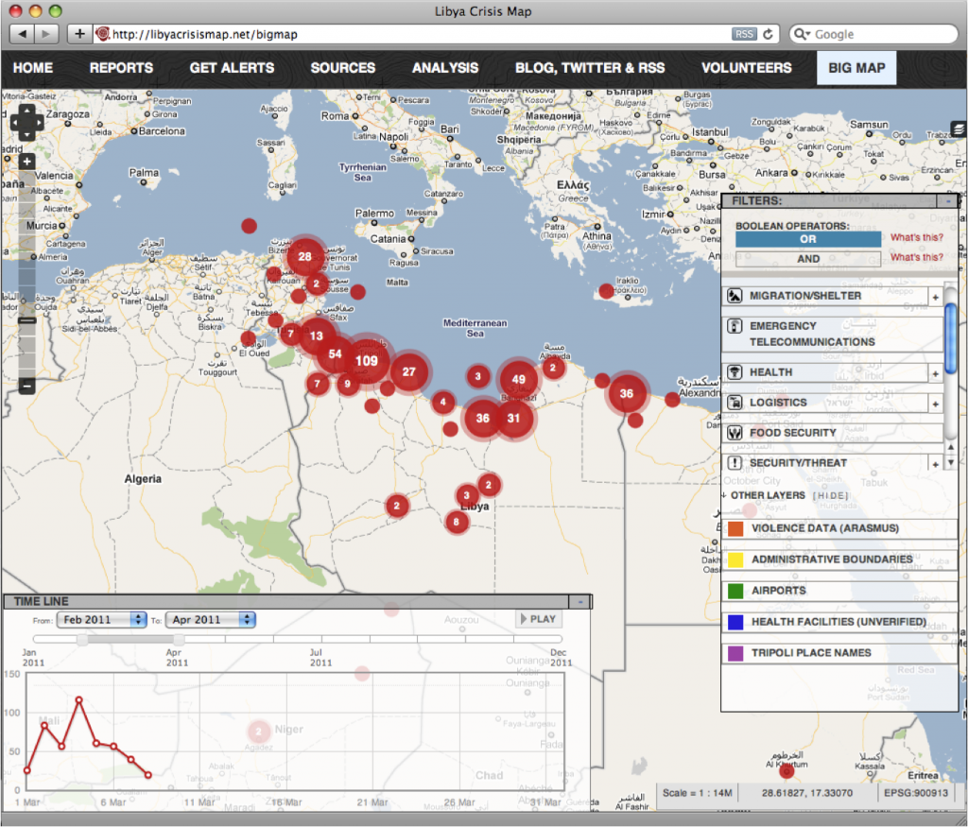968x827 pixels.
Task: Go to the Home page
Action: pos(33,68)
